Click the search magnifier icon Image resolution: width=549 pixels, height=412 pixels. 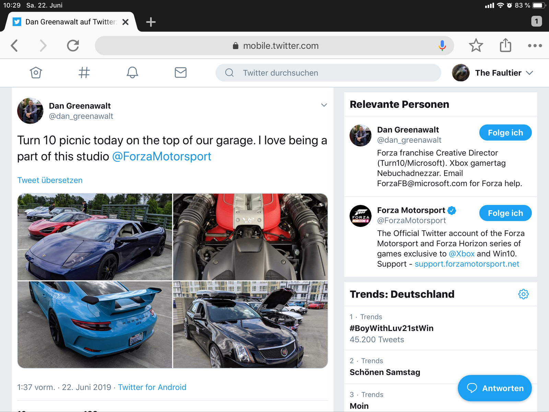pos(230,73)
